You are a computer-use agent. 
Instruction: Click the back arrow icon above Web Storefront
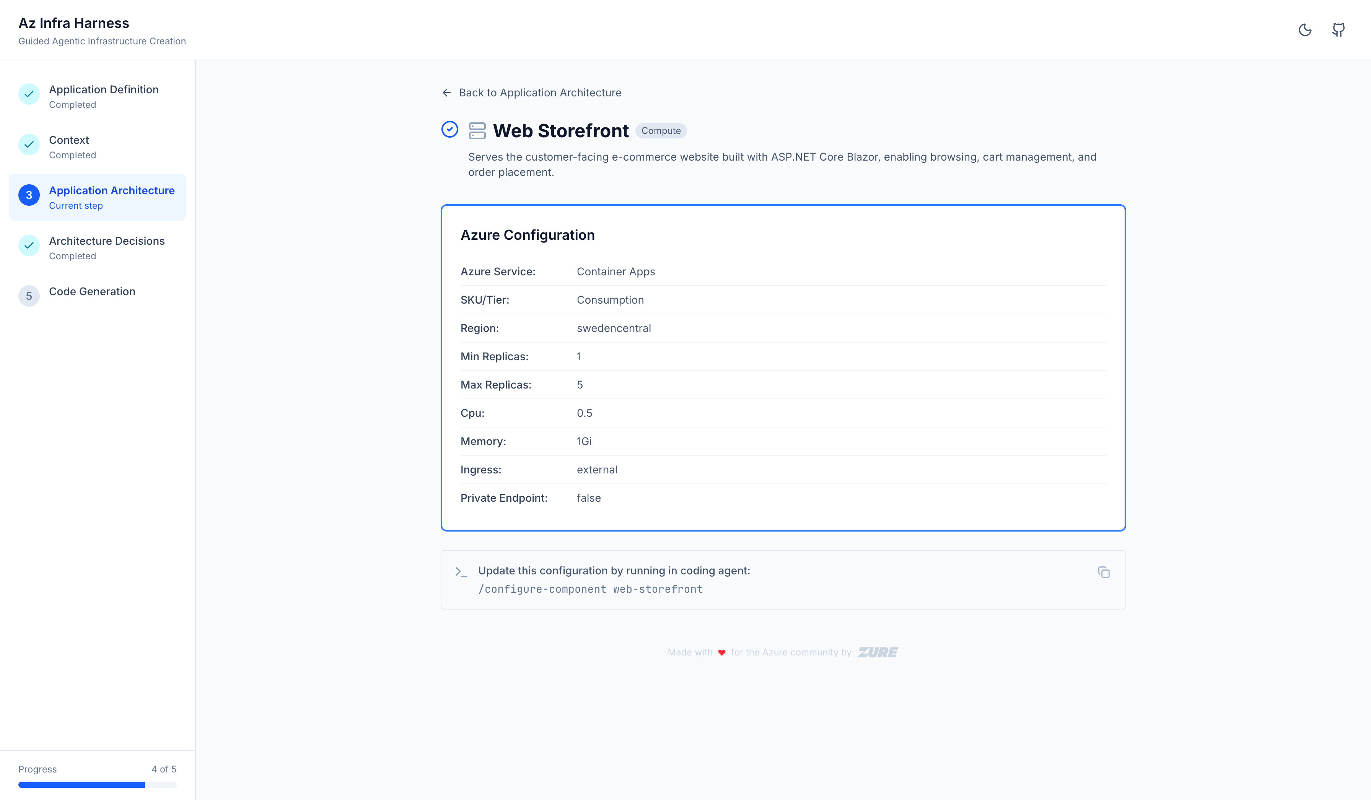pos(446,93)
